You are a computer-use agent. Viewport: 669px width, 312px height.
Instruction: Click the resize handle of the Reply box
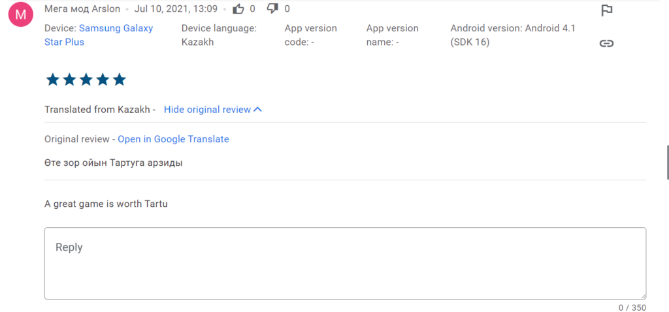point(642,296)
